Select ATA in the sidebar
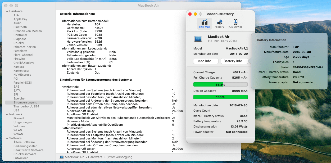 coord(16,15)
